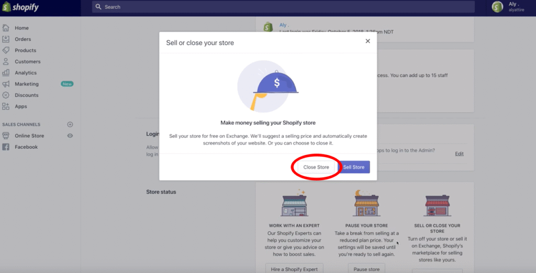Click the search magnifier icon
536x273 pixels.
coord(98,7)
